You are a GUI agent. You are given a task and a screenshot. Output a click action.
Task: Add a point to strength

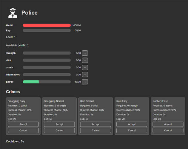(85, 53)
